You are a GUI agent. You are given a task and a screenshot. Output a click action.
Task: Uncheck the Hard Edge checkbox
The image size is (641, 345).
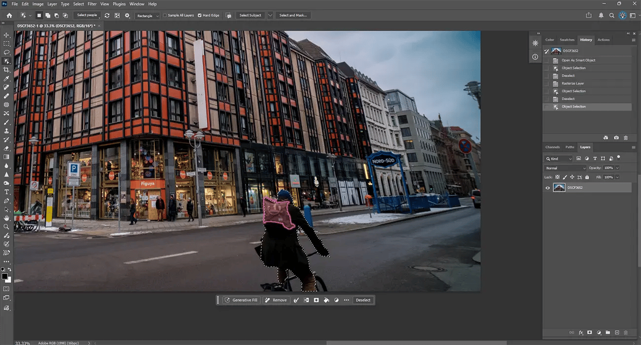tap(199, 15)
